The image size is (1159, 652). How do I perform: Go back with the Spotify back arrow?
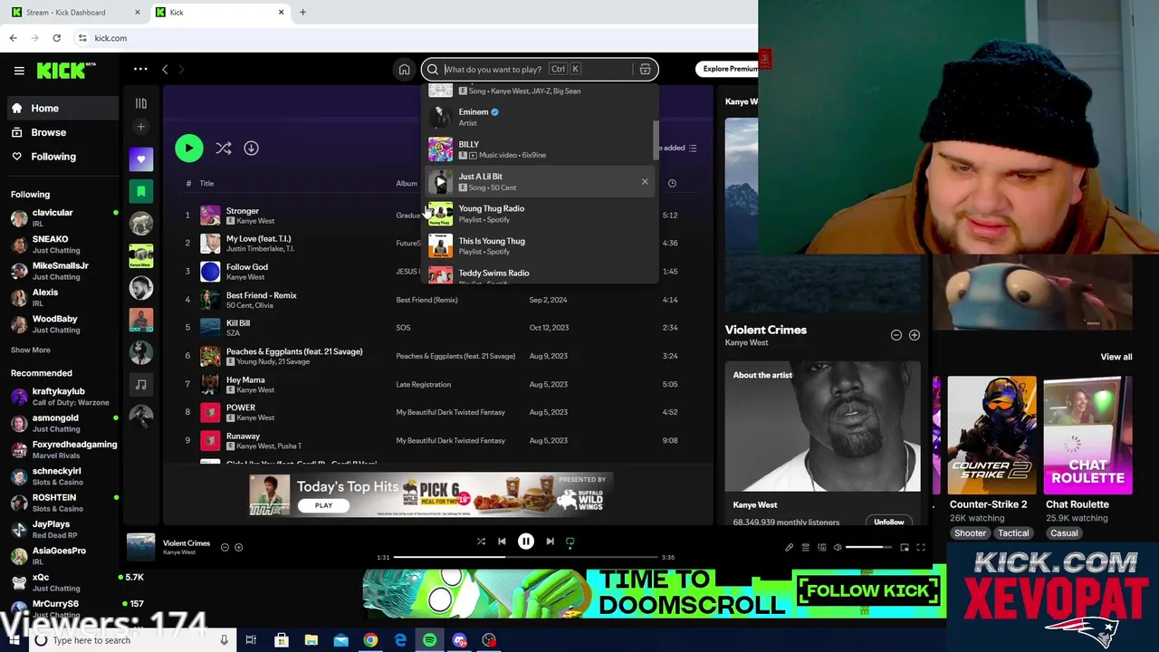tap(165, 70)
